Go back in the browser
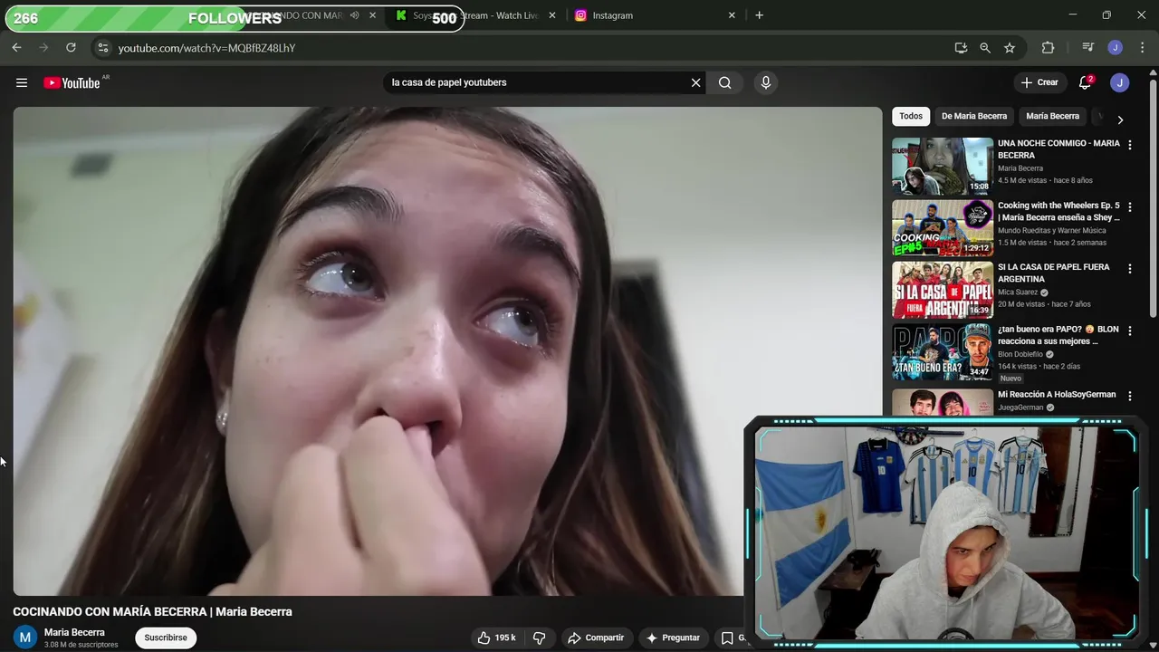1159x652 pixels. tap(16, 48)
